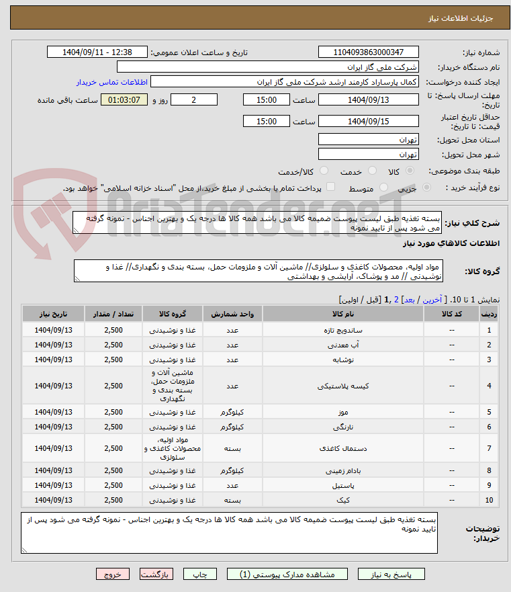Select the موز item cell
This screenshot has height=592, width=511.
click(x=343, y=412)
